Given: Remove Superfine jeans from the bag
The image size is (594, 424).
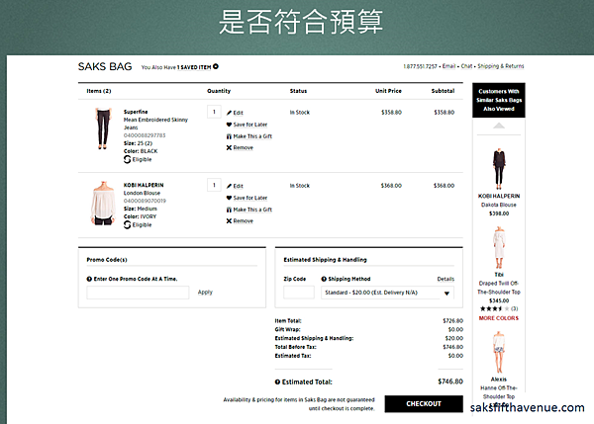Looking at the screenshot, I should pos(244,148).
